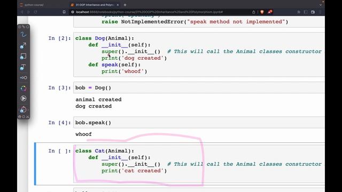
Task: Click the small X icon at toolbar bottom
Action: (x=28, y=117)
